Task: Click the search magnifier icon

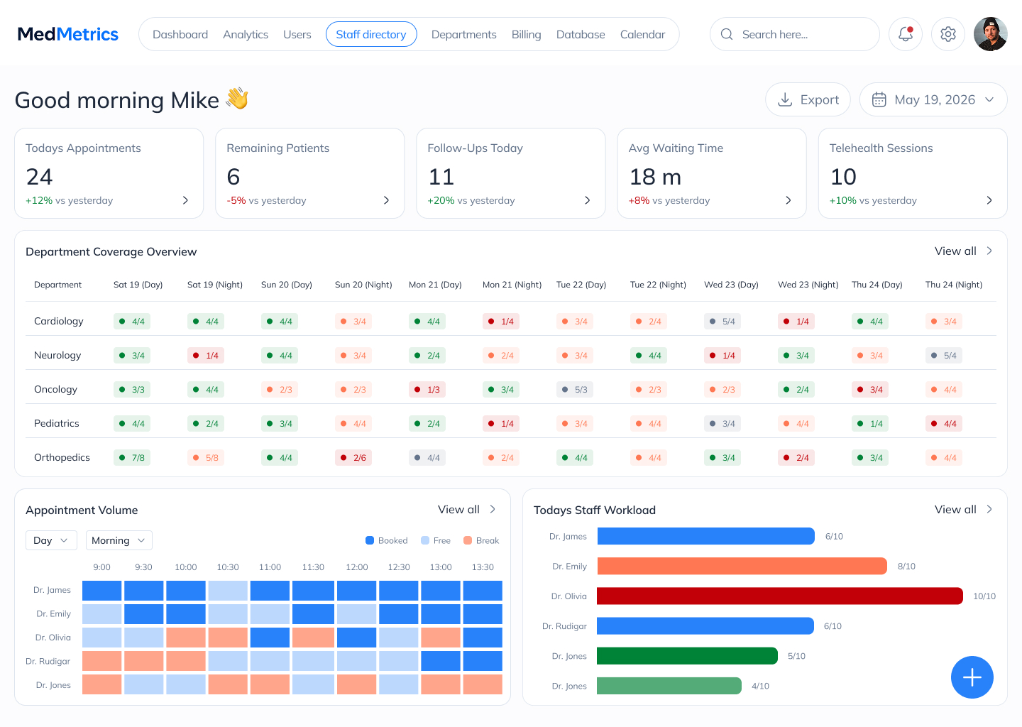Action: [727, 34]
